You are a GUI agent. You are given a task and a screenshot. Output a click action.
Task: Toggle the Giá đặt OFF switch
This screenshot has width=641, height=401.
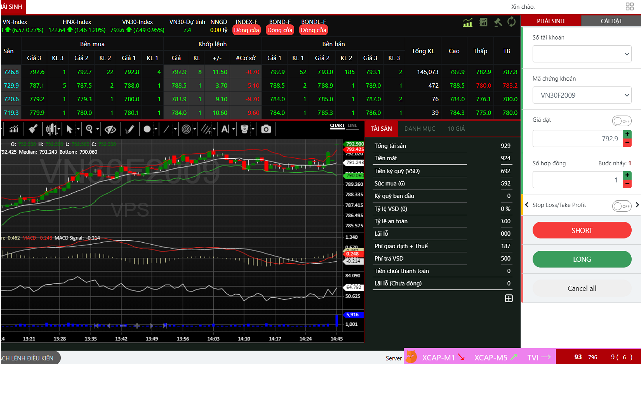pyautogui.click(x=622, y=121)
